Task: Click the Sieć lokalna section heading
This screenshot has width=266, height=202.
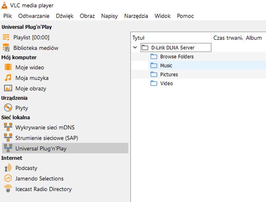Action: point(16,117)
